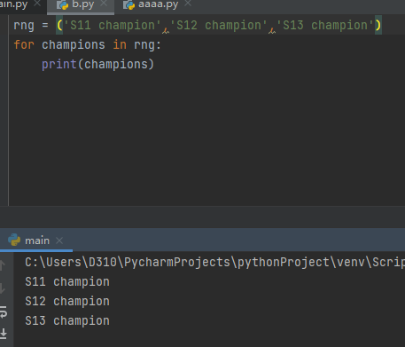Toggle soft-wrap in the Run console
The image size is (405, 347).
tap(3, 312)
